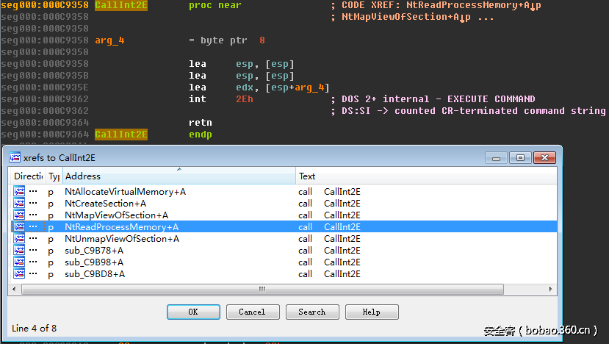The height and width of the screenshot is (344, 609).
Task: Click the xref icon beside NtAllocateVirtualMemory+A row
Action: pos(19,192)
